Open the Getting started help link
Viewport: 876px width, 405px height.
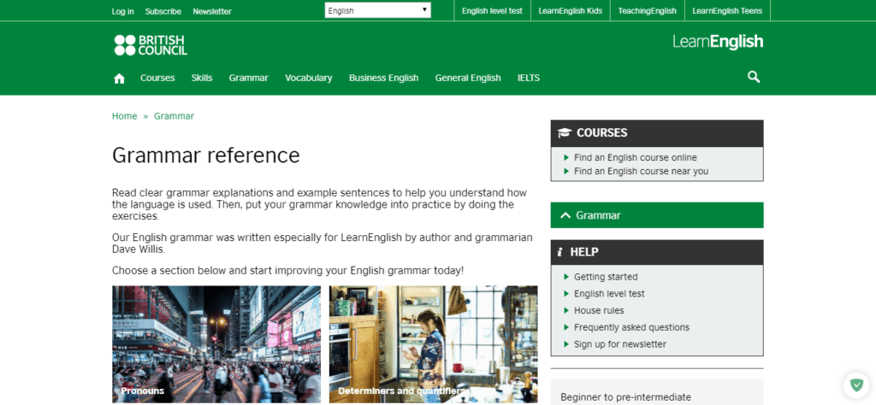click(x=607, y=277)
